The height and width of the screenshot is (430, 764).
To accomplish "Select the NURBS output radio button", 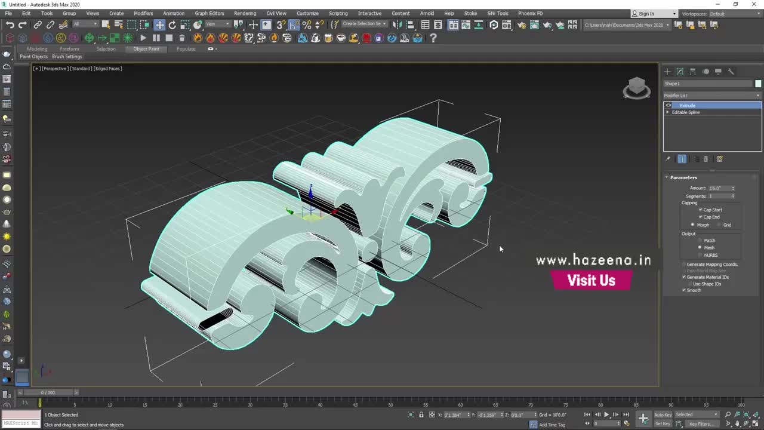I will (700, 255).
